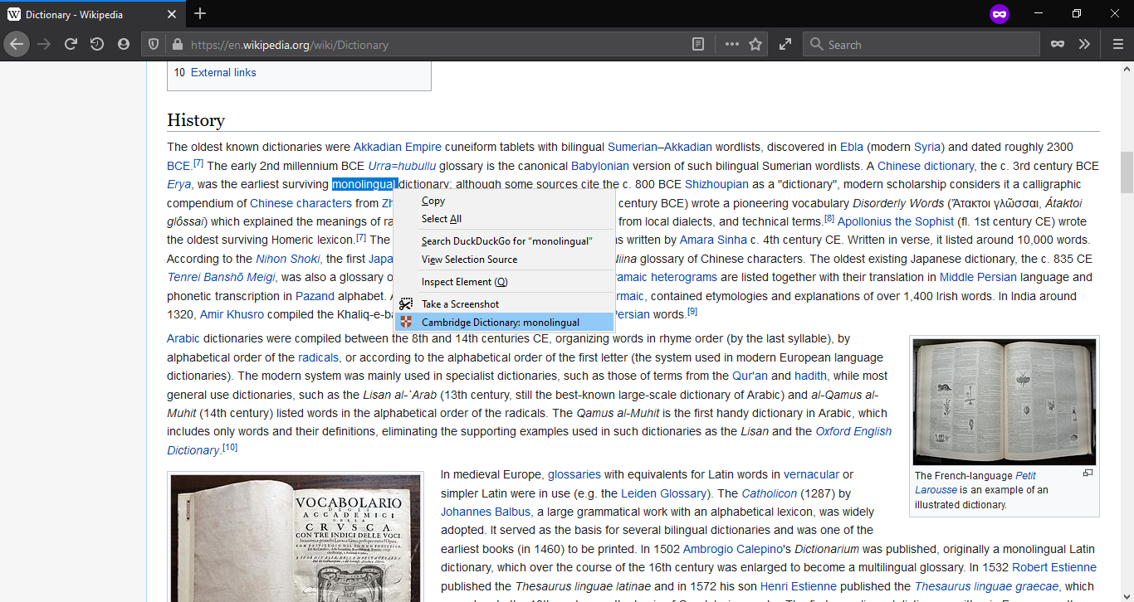Close the Dictionary - Wikipedia tab
1134x602 pixels.
172,15
